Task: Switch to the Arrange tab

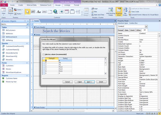Action: 67,5
